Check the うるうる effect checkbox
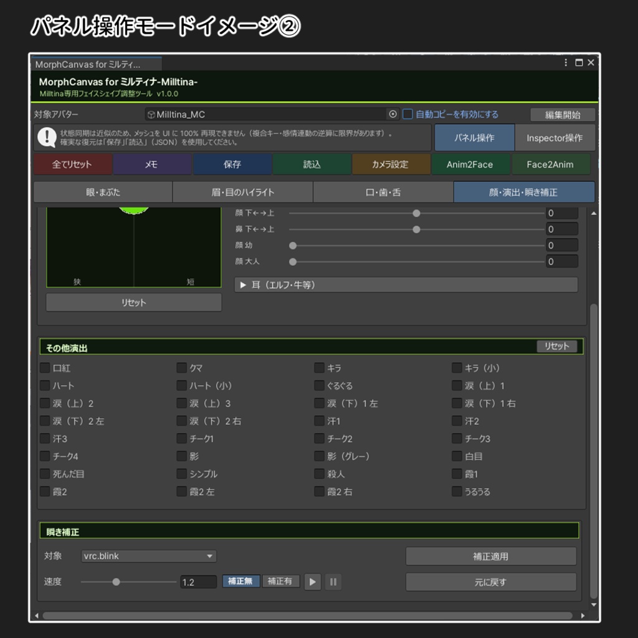 [x=457, y=492]
